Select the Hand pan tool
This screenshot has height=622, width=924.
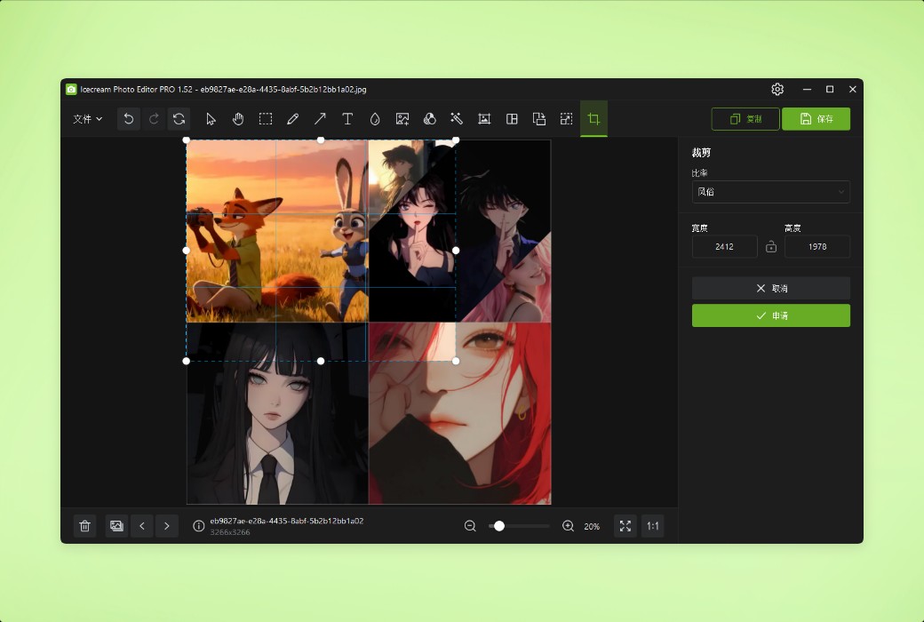(238, 118)
